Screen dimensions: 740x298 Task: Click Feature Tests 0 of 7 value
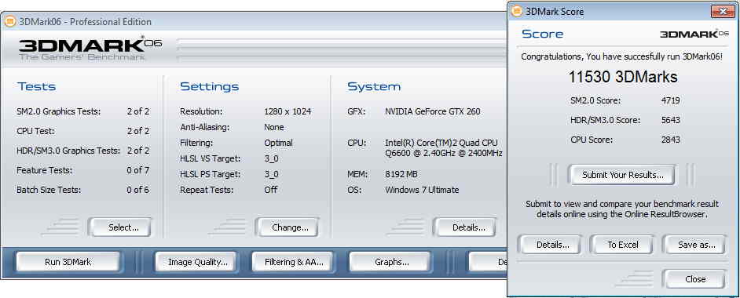point(137,170)
